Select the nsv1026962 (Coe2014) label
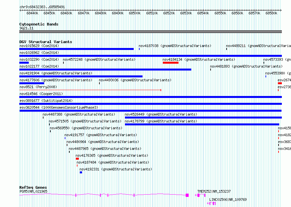The height and width of the screenshot is (207, 291). pyautogui.click(x=39, y=53)
